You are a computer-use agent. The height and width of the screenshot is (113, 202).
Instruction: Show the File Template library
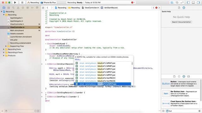(174, 77)
